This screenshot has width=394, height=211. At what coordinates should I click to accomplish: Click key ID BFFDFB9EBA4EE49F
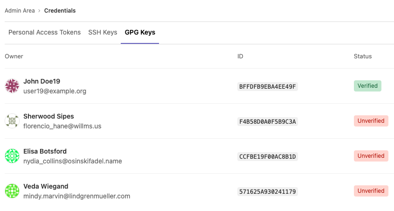click(267, 86)
